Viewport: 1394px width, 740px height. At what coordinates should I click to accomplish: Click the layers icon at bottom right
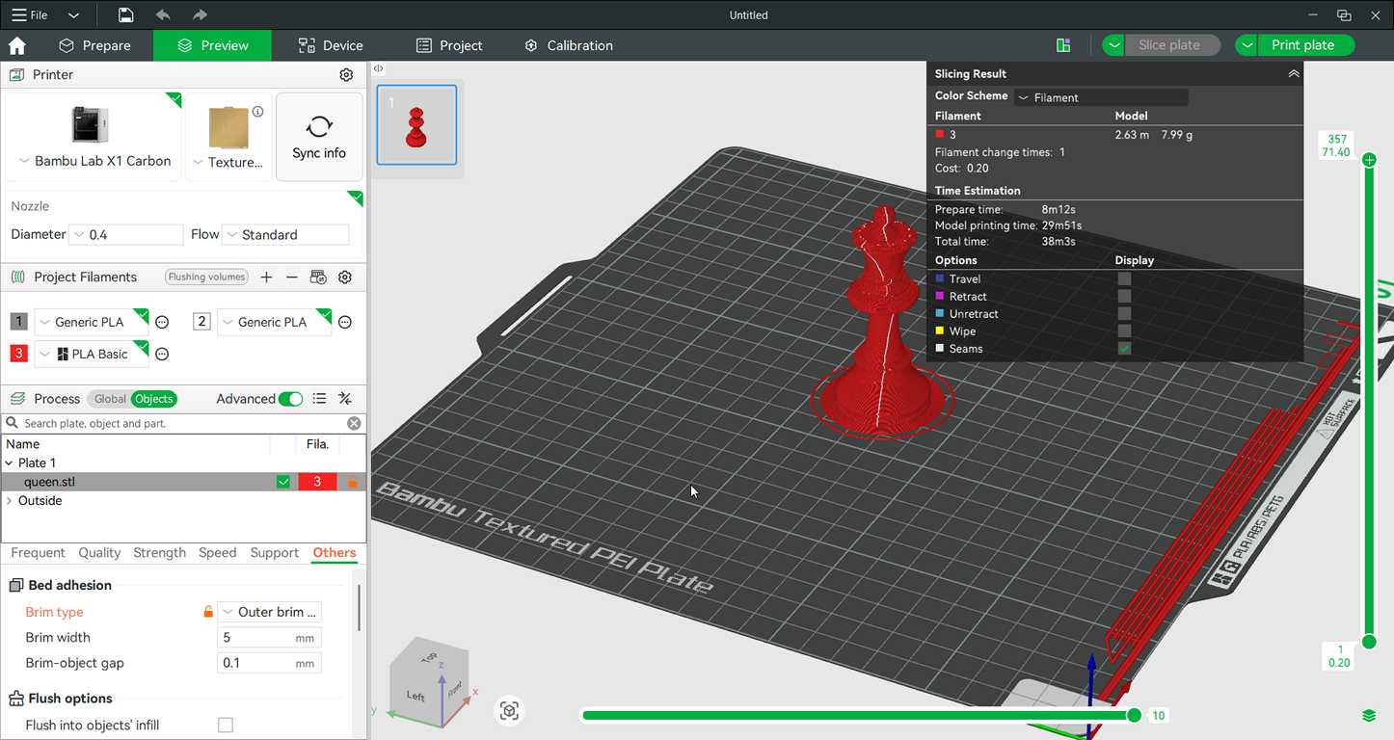1369,715
